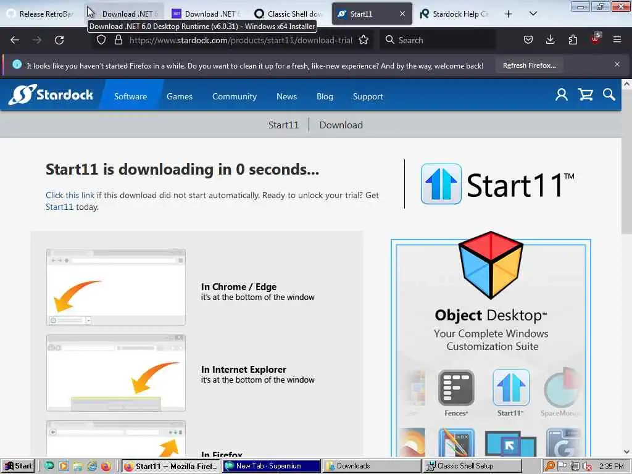Click the Stardock site search magnifier icon
Image resolution: width=632 pixels, height=474 pixels.
pos(609,94)
